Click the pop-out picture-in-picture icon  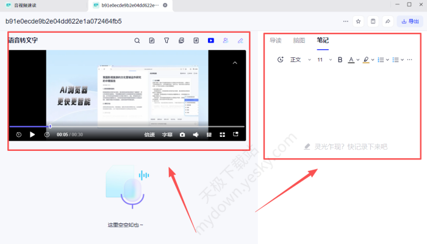pos(235,134)
